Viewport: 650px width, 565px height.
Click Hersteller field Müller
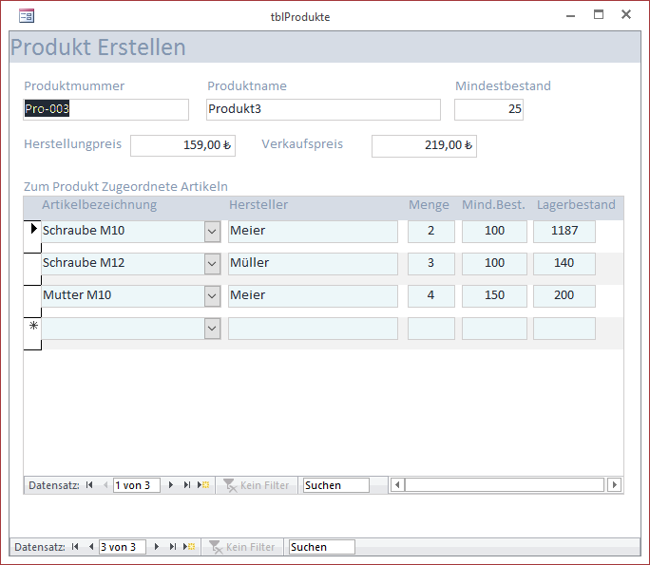click(313, 264)
